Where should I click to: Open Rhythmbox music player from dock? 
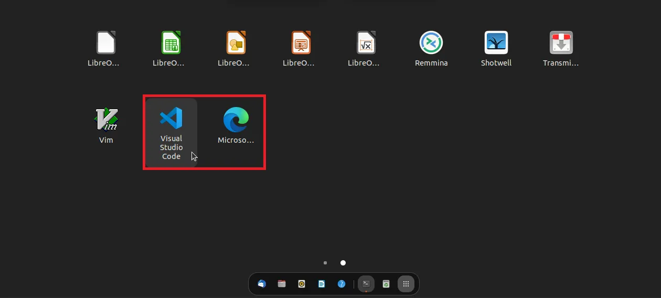click(x=302, y=284)
